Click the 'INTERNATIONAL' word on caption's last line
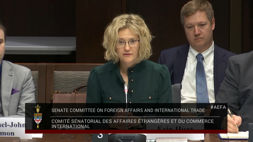Screen dimensions: 253x142 click(x=71, y=126)
